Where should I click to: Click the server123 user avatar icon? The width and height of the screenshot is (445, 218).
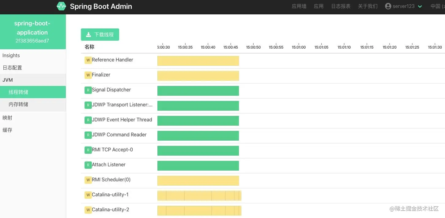pos(388,6)
